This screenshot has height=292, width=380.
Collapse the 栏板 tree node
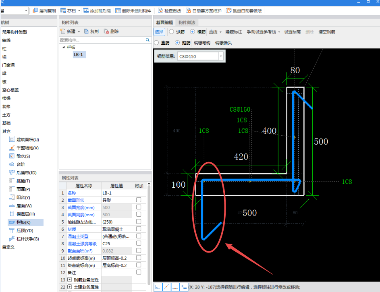tap(64, 47)
